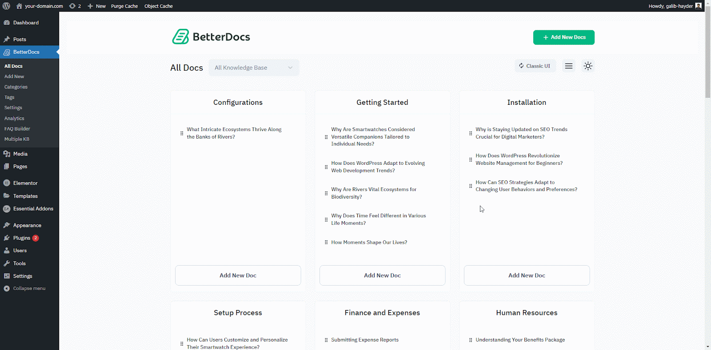This screenshot has width=711, height=350.
Task: Click the Users icon in sidebar
Action: (7, 251)
